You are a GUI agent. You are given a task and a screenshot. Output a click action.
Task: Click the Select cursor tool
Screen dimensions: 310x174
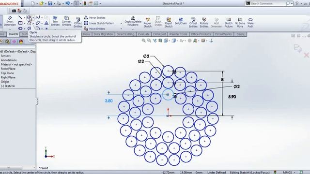point(76,3)
